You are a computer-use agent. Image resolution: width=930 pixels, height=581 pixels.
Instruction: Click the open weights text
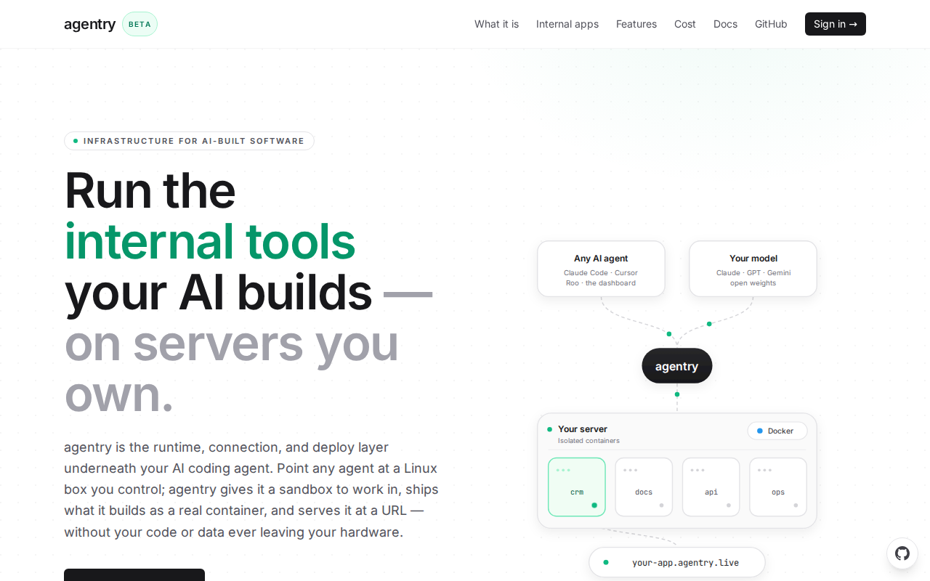(753, 283)
